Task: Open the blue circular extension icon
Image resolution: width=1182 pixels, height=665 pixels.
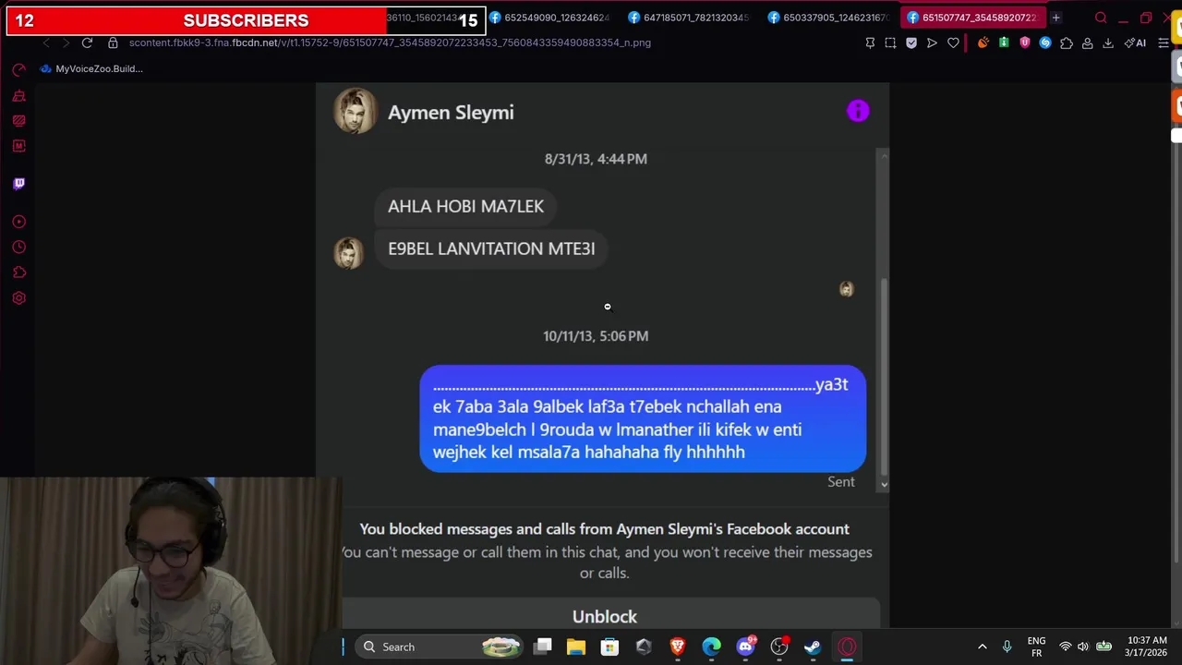Action: coord(1045,42)
